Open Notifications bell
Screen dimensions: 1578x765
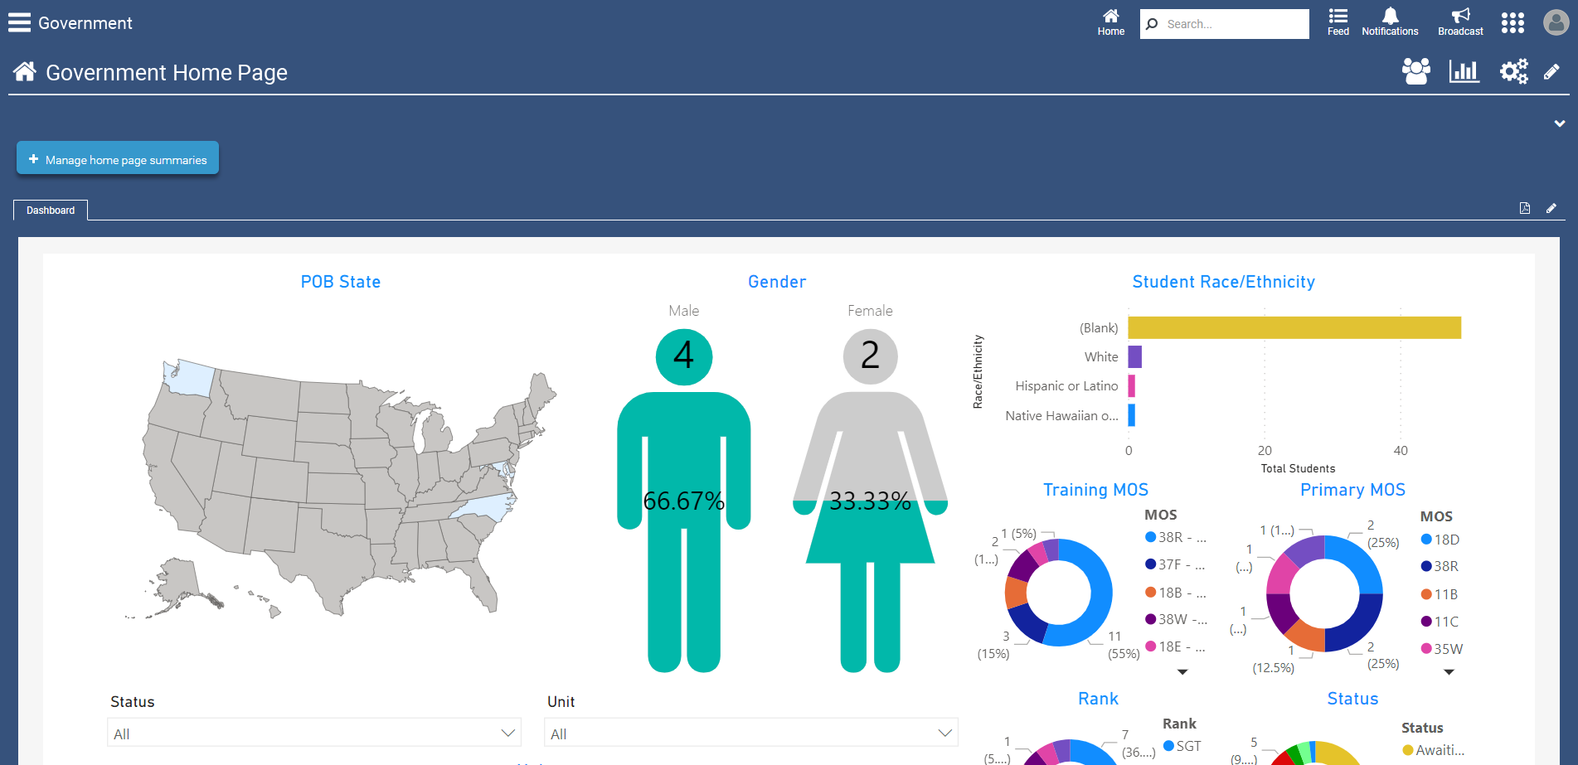pyautogui.click(x=1390, y=22)
